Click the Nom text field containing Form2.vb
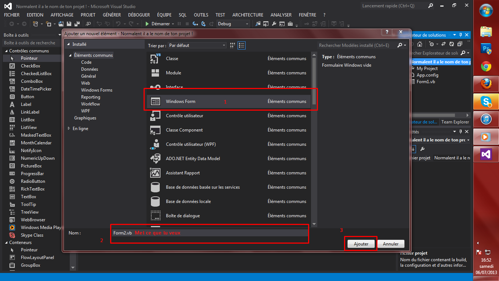 click(x=210, y=233)
